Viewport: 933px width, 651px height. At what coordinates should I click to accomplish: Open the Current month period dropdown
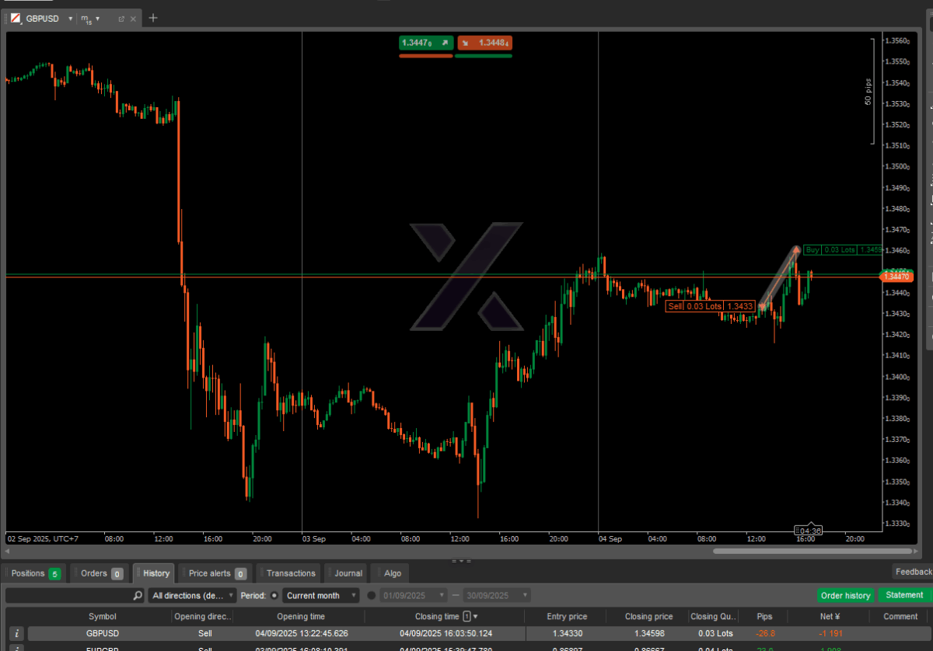click(320, 596)
